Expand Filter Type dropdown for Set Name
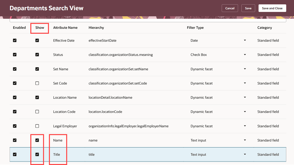The image size is (294, 165). (x=245, y=69)
